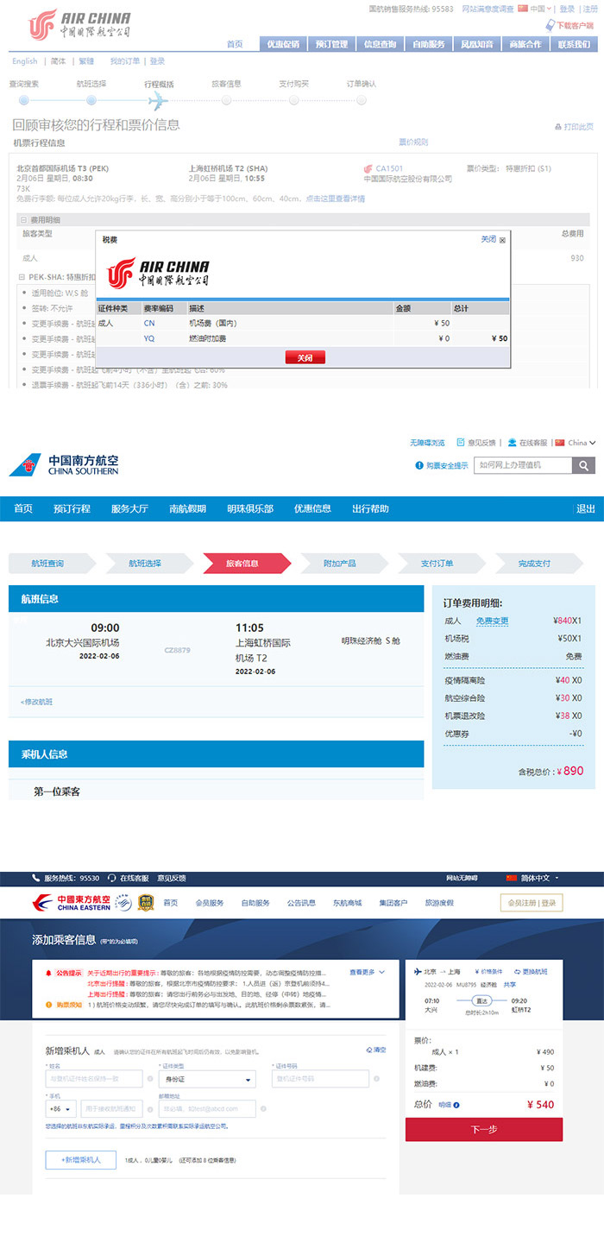The image size is (604, 1236).
Task: Click the red 关闭 button in tax popup
Action: (305, 357)
